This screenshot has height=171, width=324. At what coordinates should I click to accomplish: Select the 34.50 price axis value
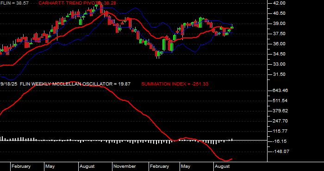[280, 54]
